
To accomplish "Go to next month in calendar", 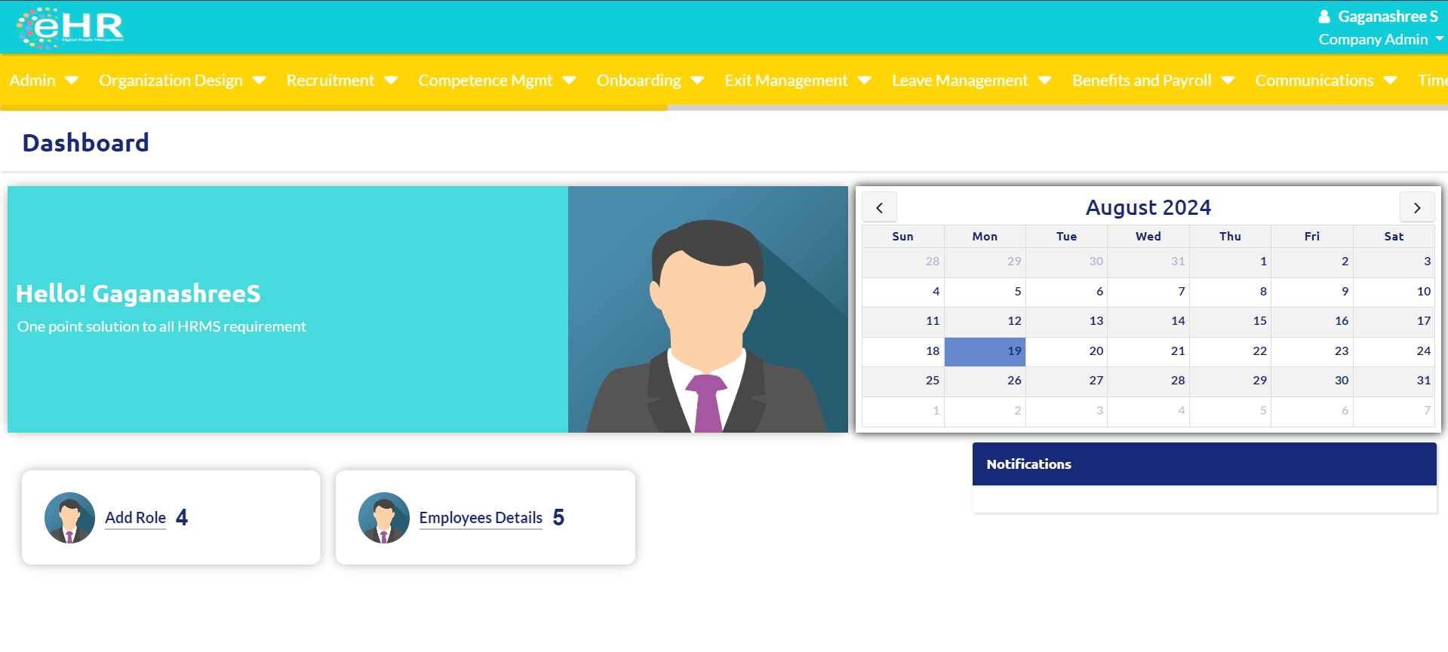I will click(x=1416, y=207).
